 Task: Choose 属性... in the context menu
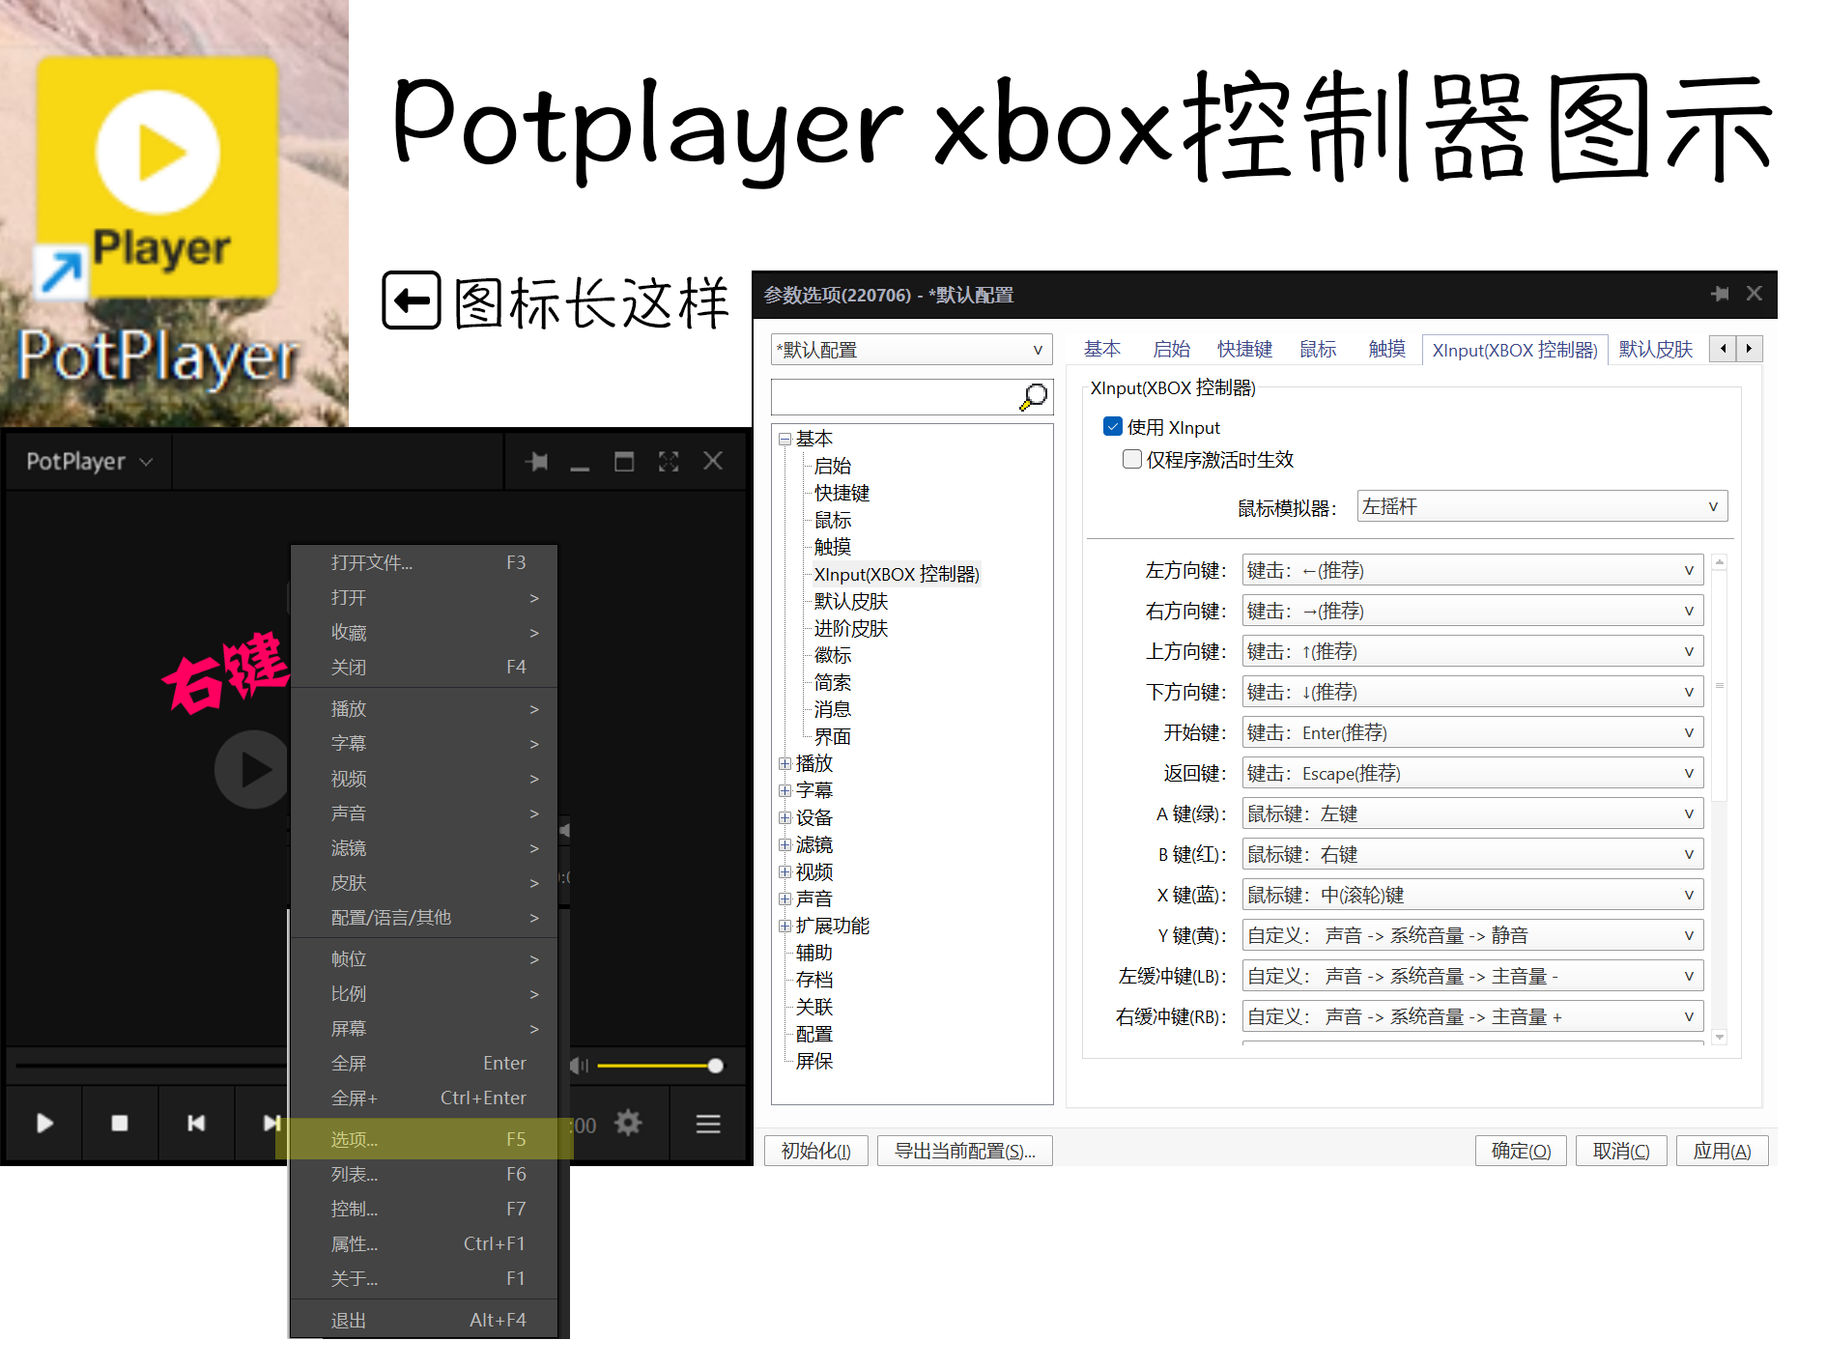425,1243
